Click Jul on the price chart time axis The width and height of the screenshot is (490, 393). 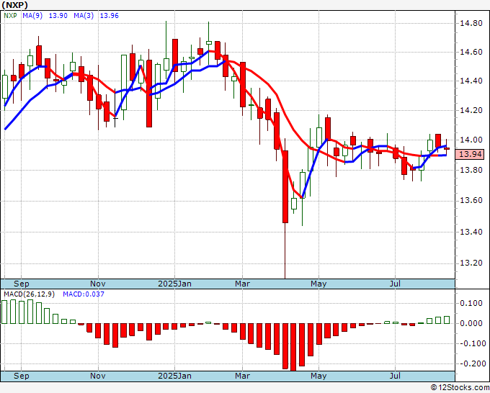[x=395, y=284]
